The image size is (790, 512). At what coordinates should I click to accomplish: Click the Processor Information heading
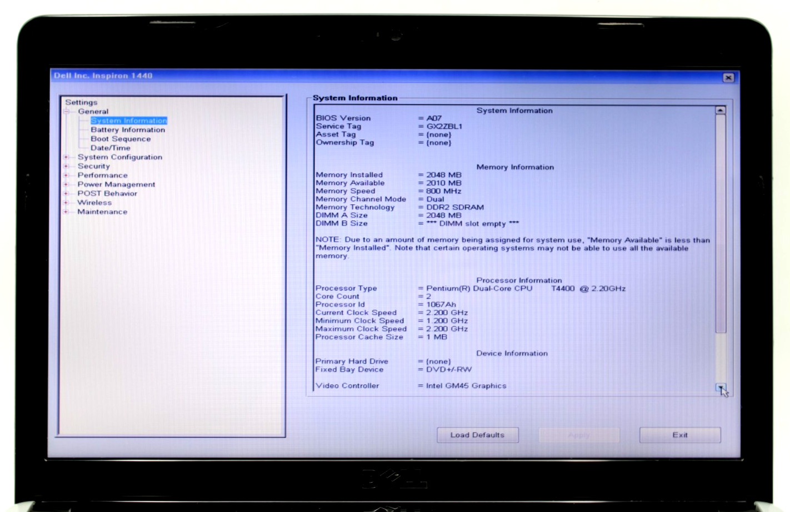tap(519, 280)
